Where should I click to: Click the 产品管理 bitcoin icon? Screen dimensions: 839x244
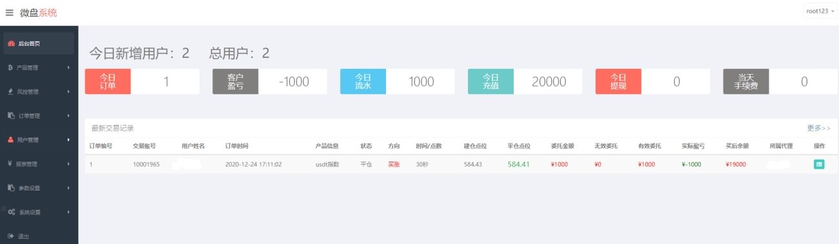tap(11, 68)
